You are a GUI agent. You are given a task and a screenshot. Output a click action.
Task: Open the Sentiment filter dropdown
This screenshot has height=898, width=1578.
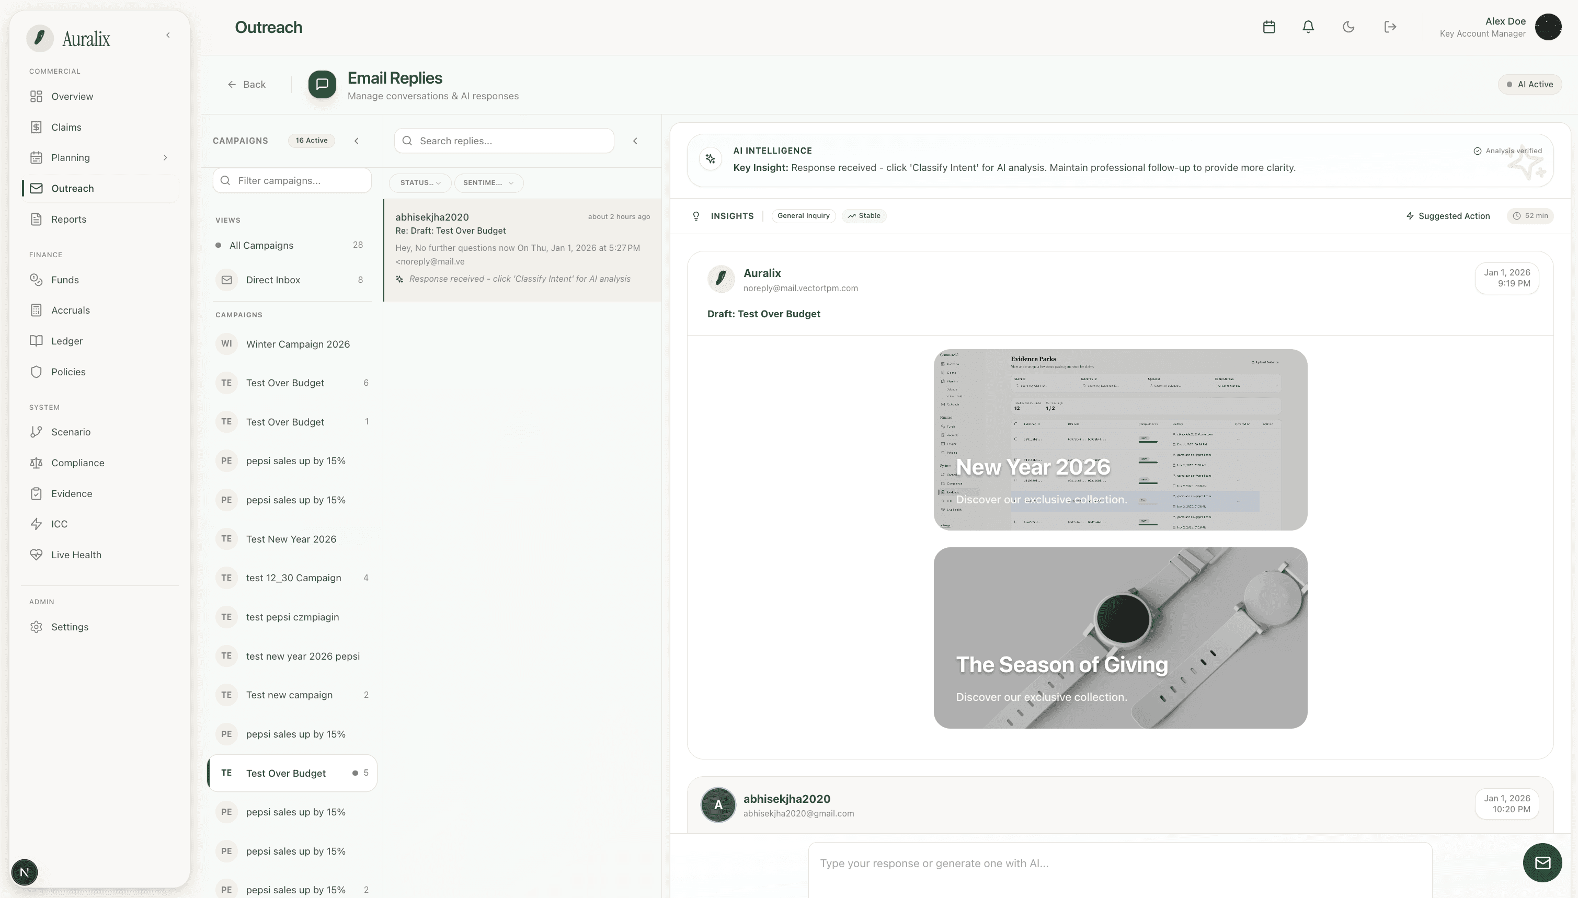[488, 182]
